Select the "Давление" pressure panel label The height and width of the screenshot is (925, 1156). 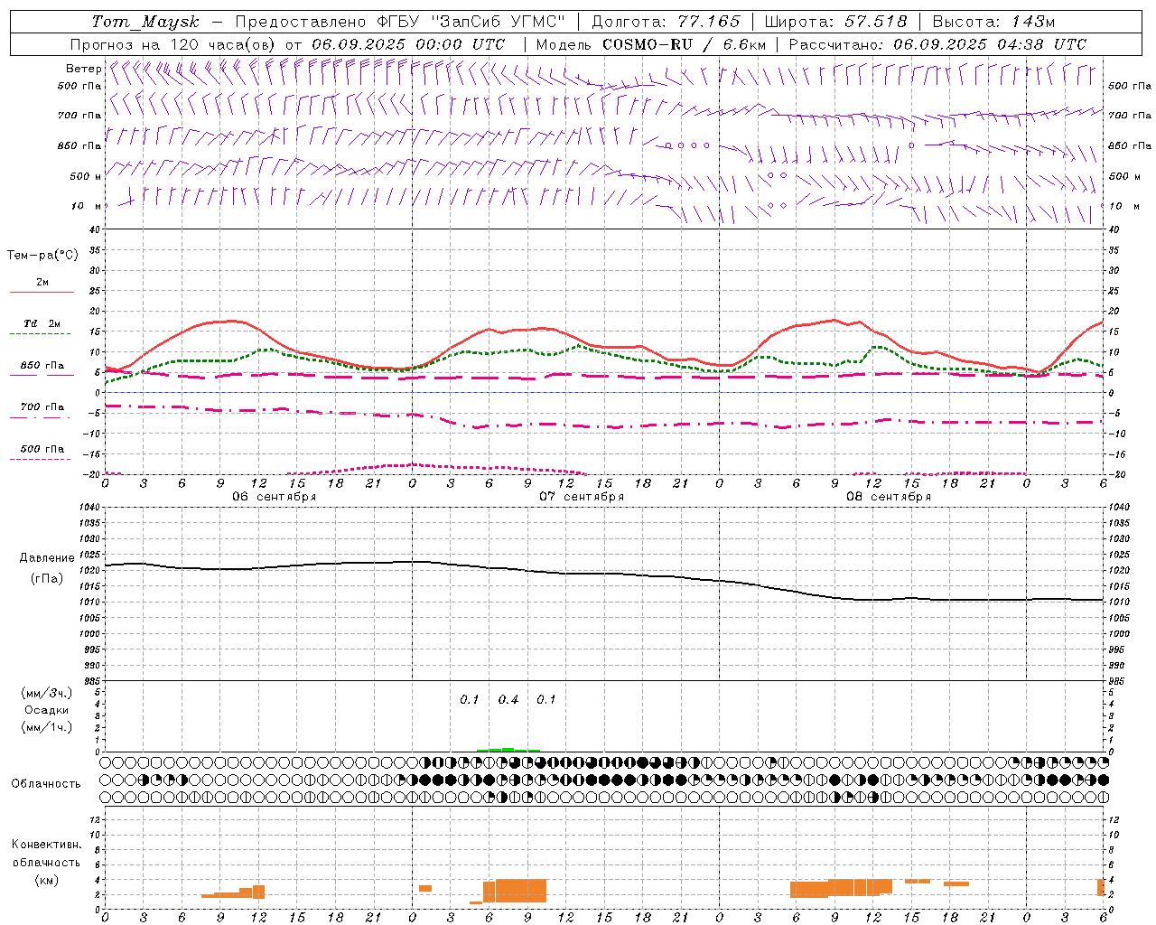47,558
